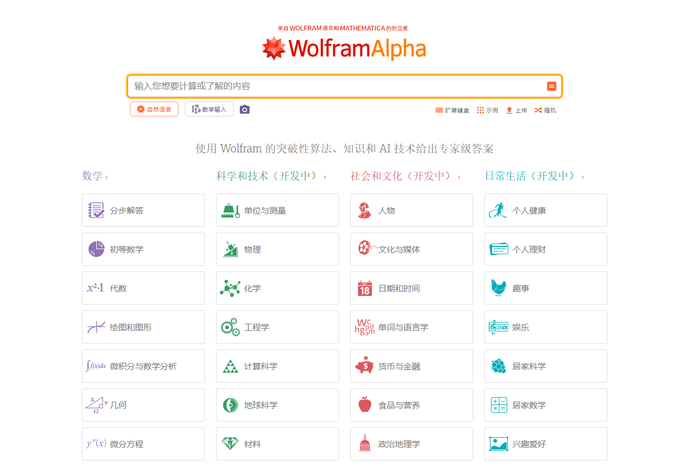Open 科学和技术 category heading
This screenshot has height=465, width=682.
pyautogui.click(x=271, y=176)
